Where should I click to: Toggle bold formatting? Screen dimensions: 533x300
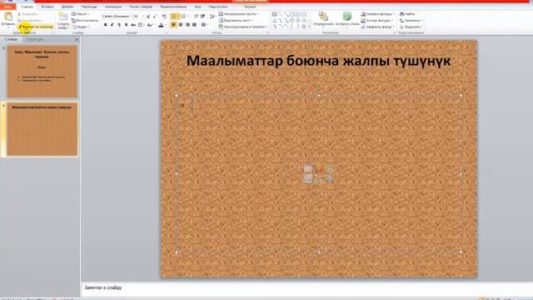106,25
